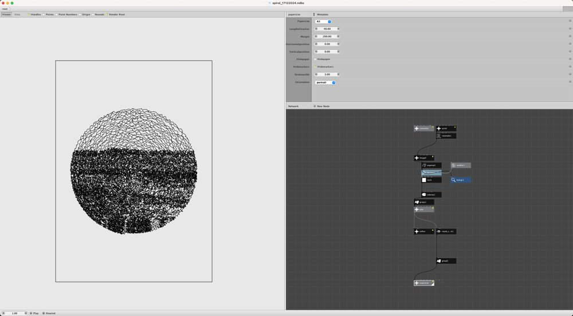Toggle the Render Root checkbox
573x316 pixels.
107,14
